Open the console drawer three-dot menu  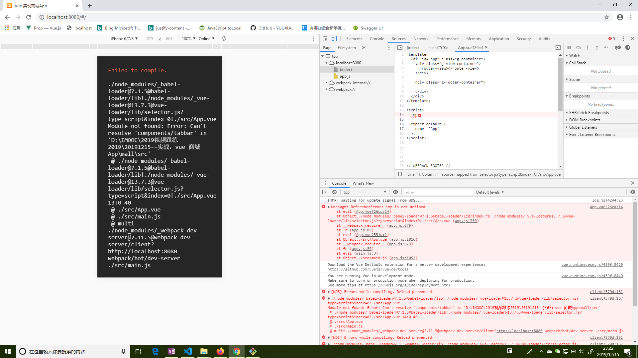(x=325, y=183)
